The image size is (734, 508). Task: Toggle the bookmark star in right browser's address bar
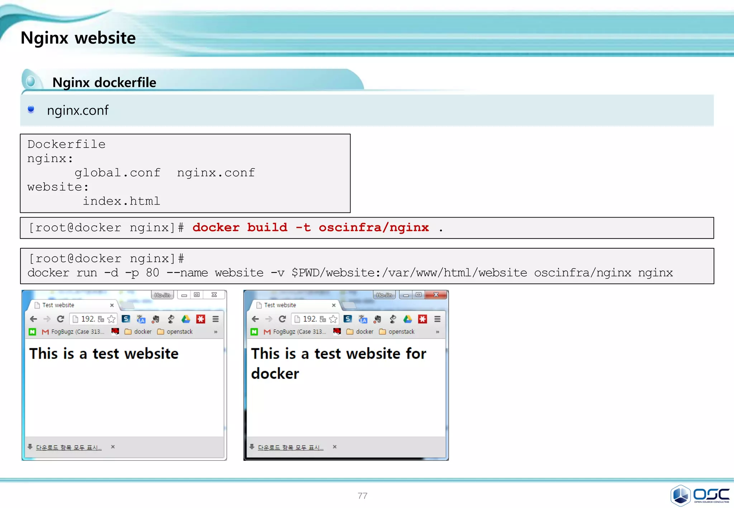tap(333, 319)
